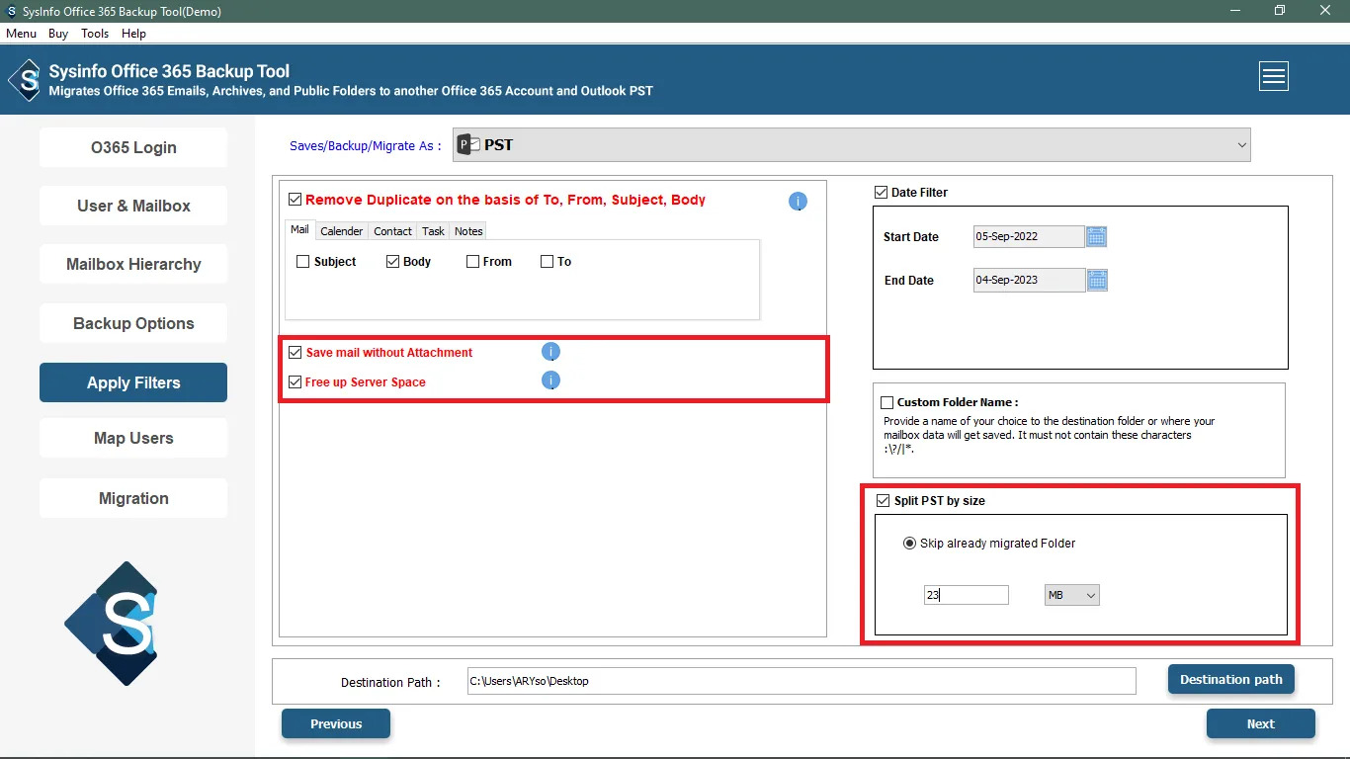The height and width of the screenshot is (759, 1350).
Task: Open calendar picker for Start Date
Action: coord(1097,236)
